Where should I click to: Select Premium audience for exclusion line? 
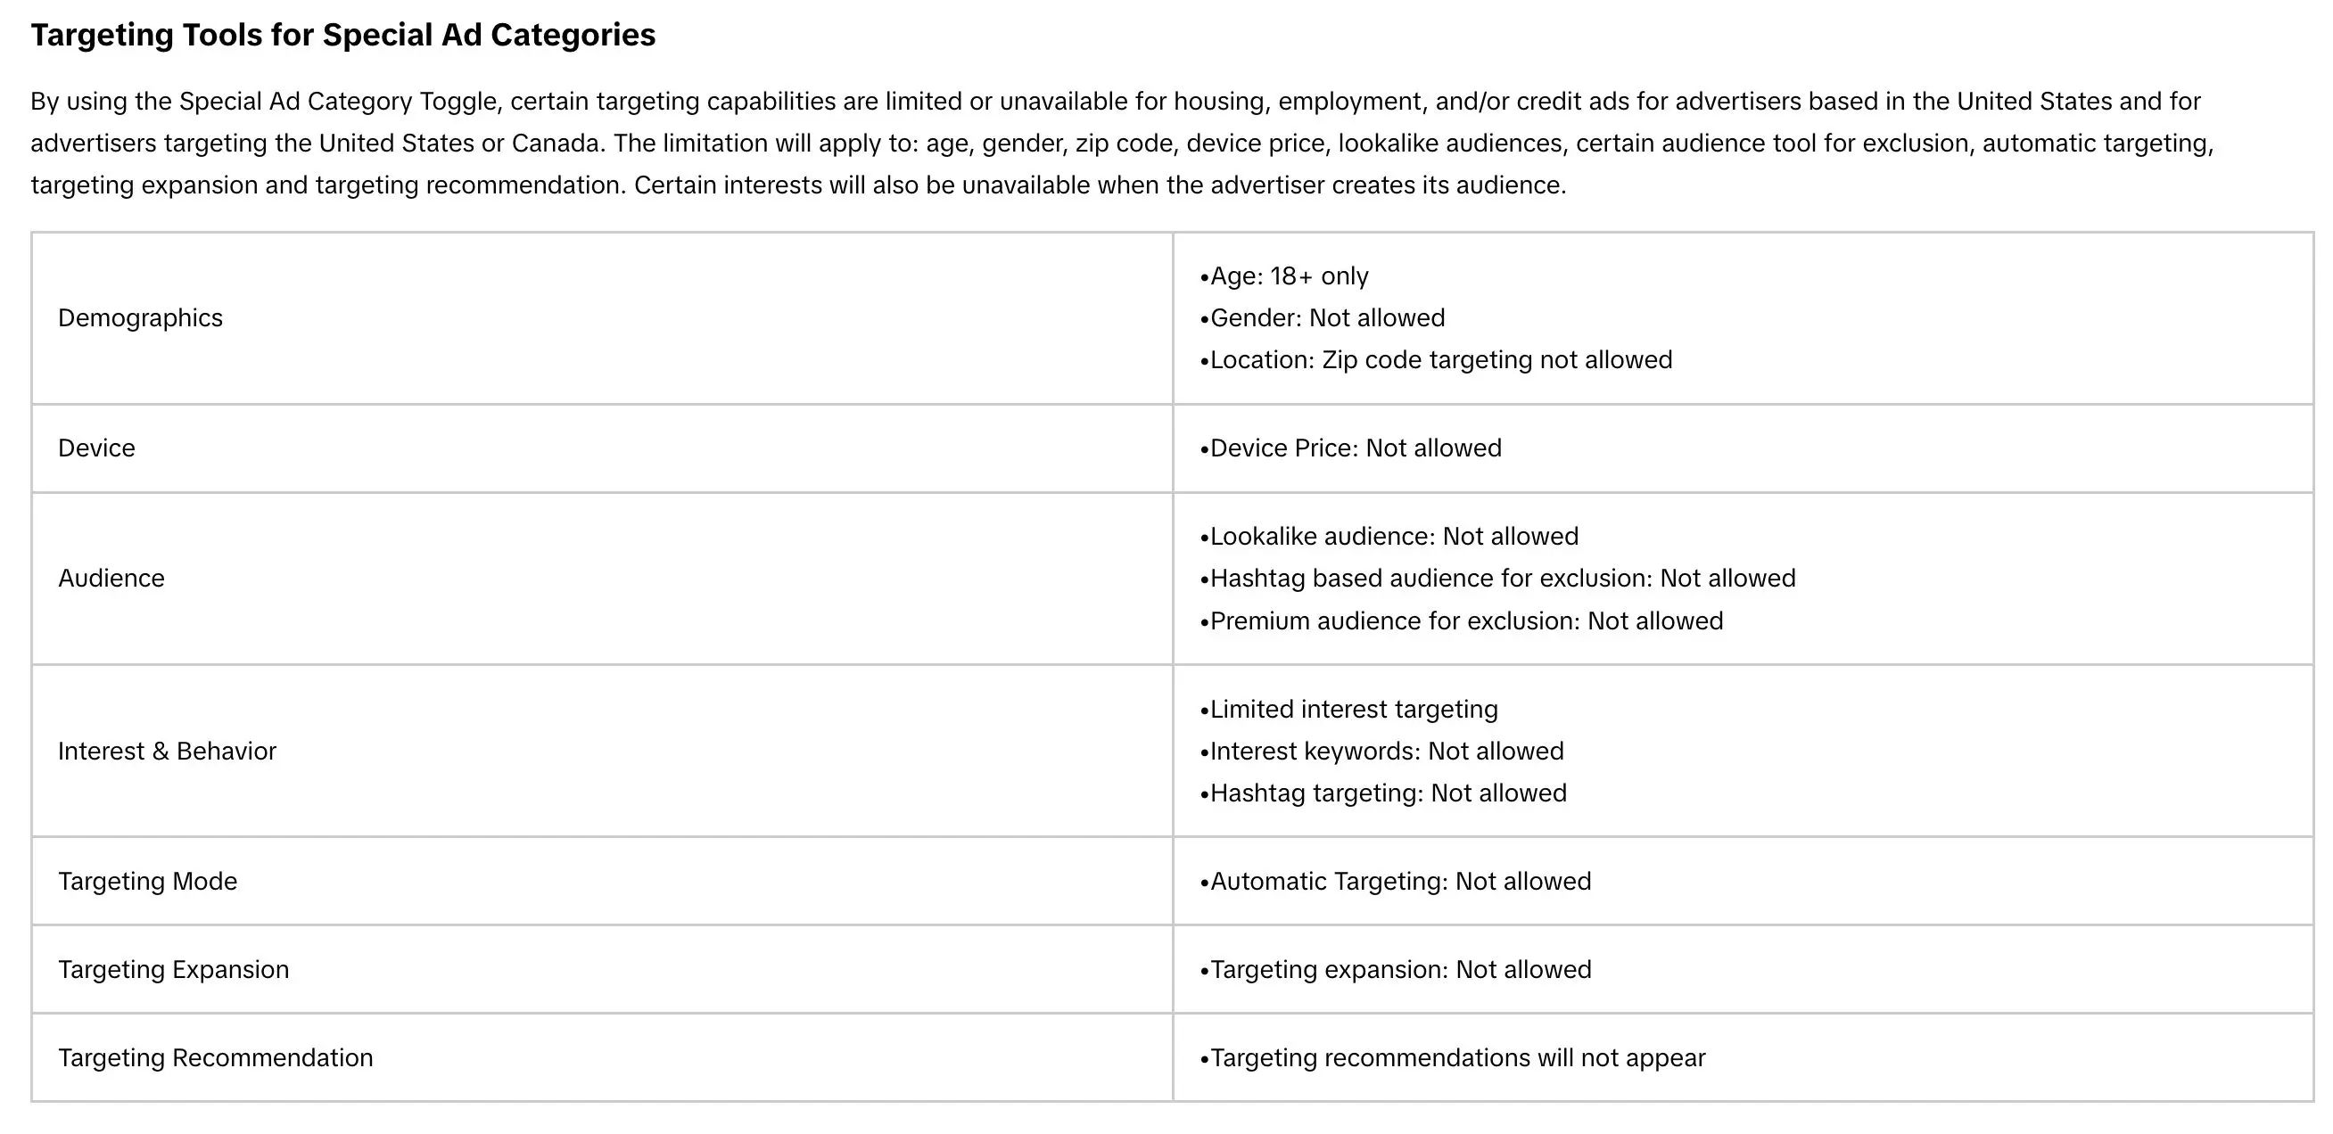click(x=1462, y=620)
